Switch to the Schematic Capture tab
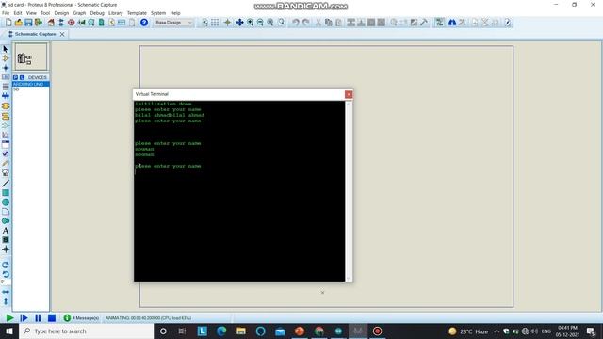Image resolution: width=603 pixels, height=339 pixels. tap(35, 34)
